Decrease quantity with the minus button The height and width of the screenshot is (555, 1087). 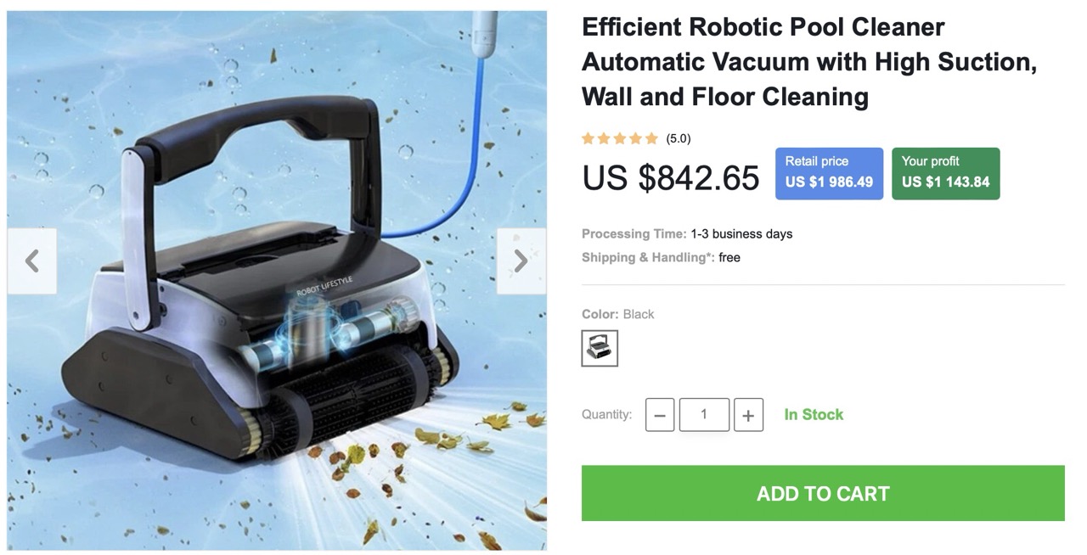[x=660, y=415]
